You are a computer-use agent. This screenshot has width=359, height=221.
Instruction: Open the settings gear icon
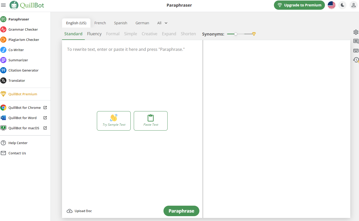(x=356, y=32)
